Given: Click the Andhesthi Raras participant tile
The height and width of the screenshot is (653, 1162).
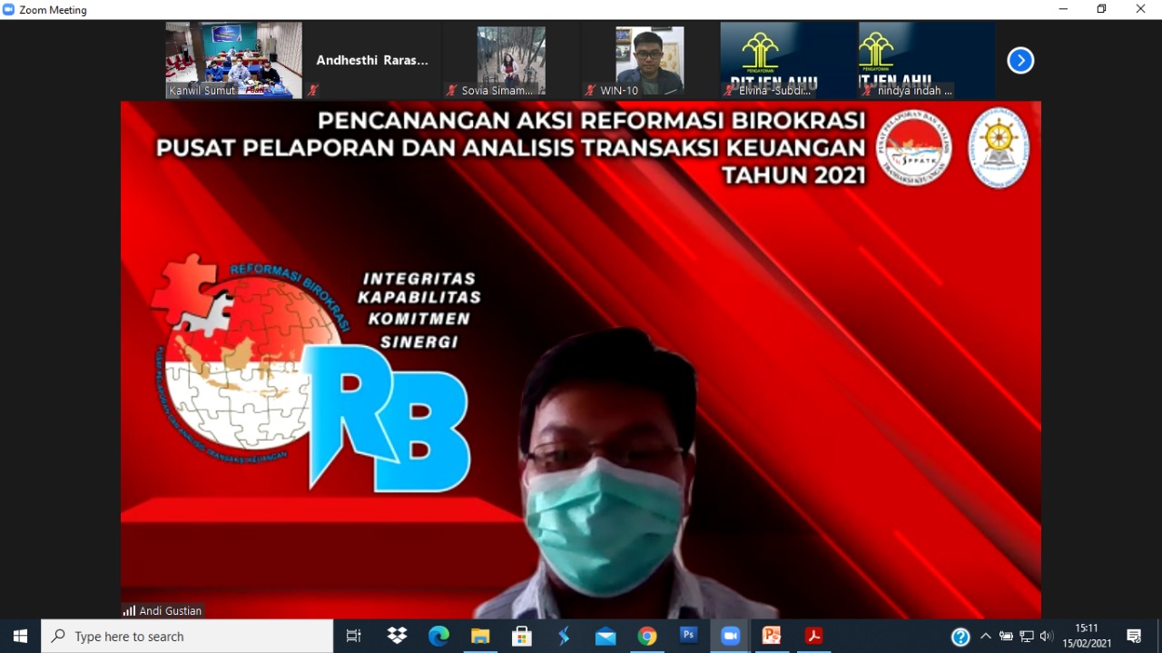Looking at the screenshot, I should click(371, 61).
